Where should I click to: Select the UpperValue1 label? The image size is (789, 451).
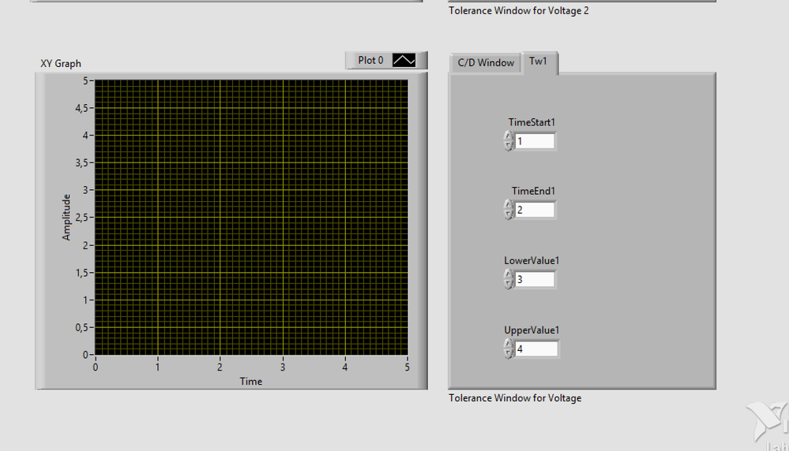pyautogui.click(x=532, y=330)
